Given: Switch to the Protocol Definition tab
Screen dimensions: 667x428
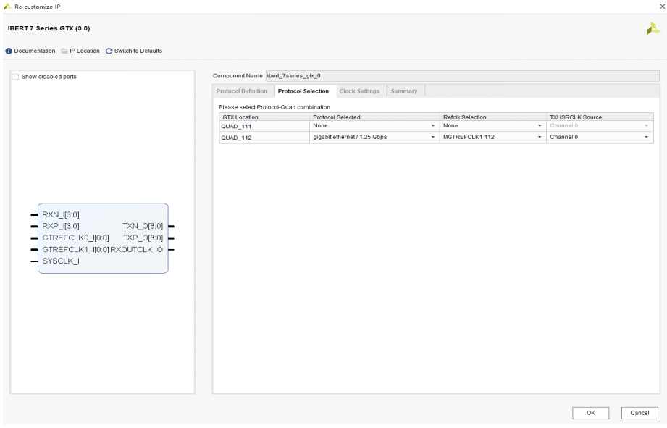Looking at the screenshot, I should [x=242, y=91].
